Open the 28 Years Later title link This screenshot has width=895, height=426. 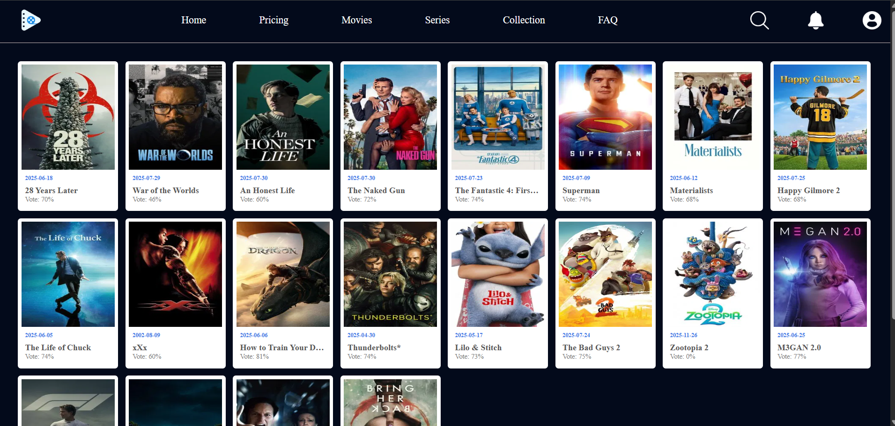pos(51,190)
